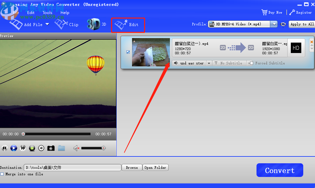315x188 pixels.
Task: Take a snapshot with the camera icon
Action: pos(51,148)
